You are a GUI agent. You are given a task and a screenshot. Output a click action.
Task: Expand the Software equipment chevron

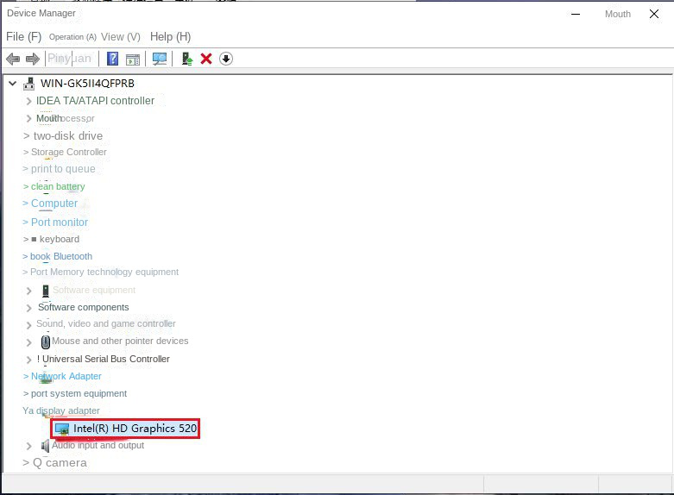coord(28,291)
